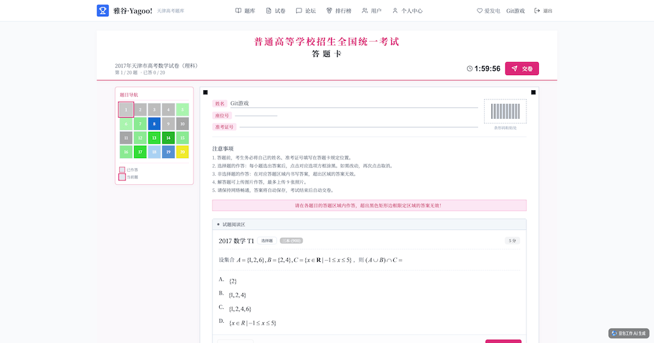This screenshot has height=343, width=654.
Task: Click the 选择题 question type tag
Action: point(267,240)
